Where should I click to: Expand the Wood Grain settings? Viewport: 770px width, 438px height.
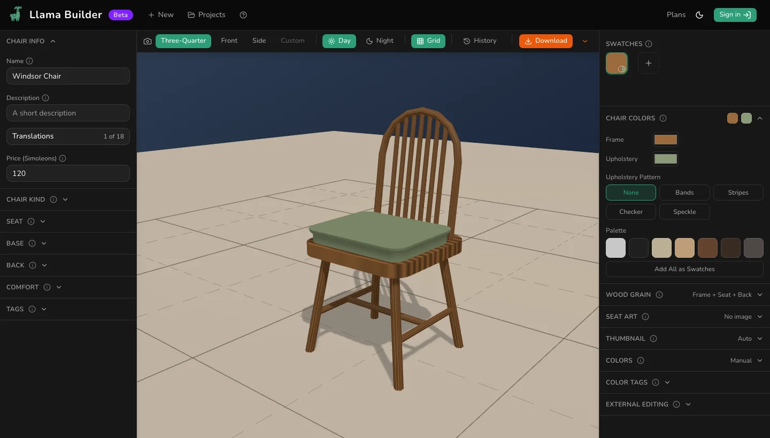760,295
